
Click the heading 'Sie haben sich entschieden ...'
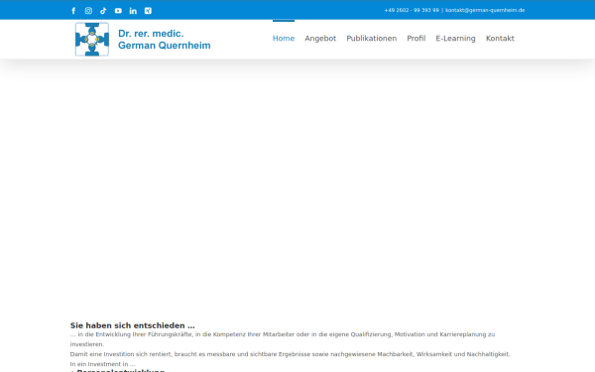coord(133,325)
